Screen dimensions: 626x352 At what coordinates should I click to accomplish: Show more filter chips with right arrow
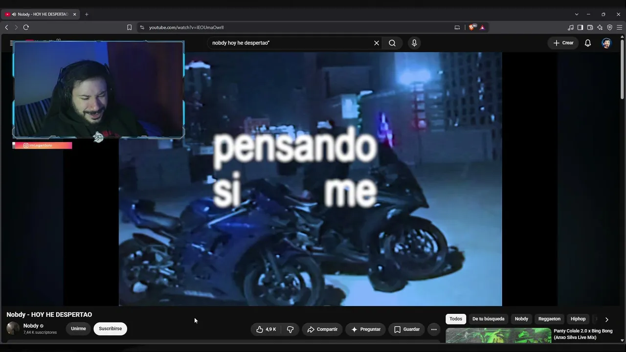click(607, 319)
